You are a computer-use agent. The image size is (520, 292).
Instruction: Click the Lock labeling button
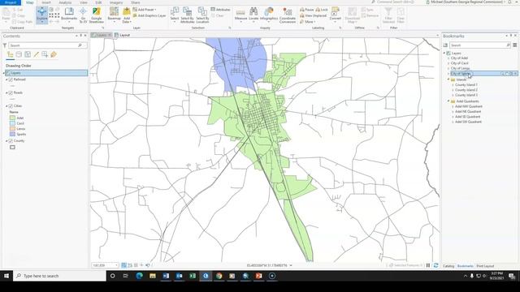pyautogui.click(x=322, y=10)
